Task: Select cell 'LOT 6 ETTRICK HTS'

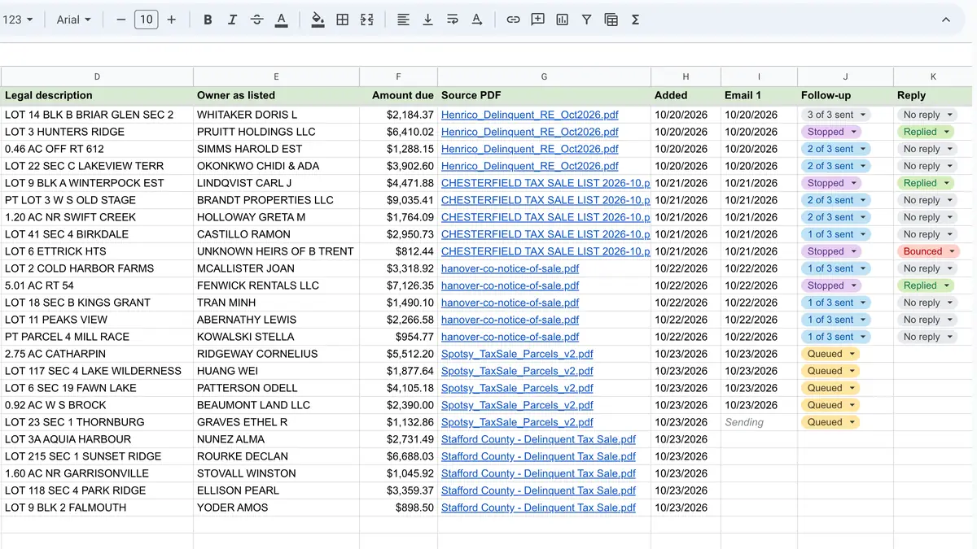Action: click(97, 251)
